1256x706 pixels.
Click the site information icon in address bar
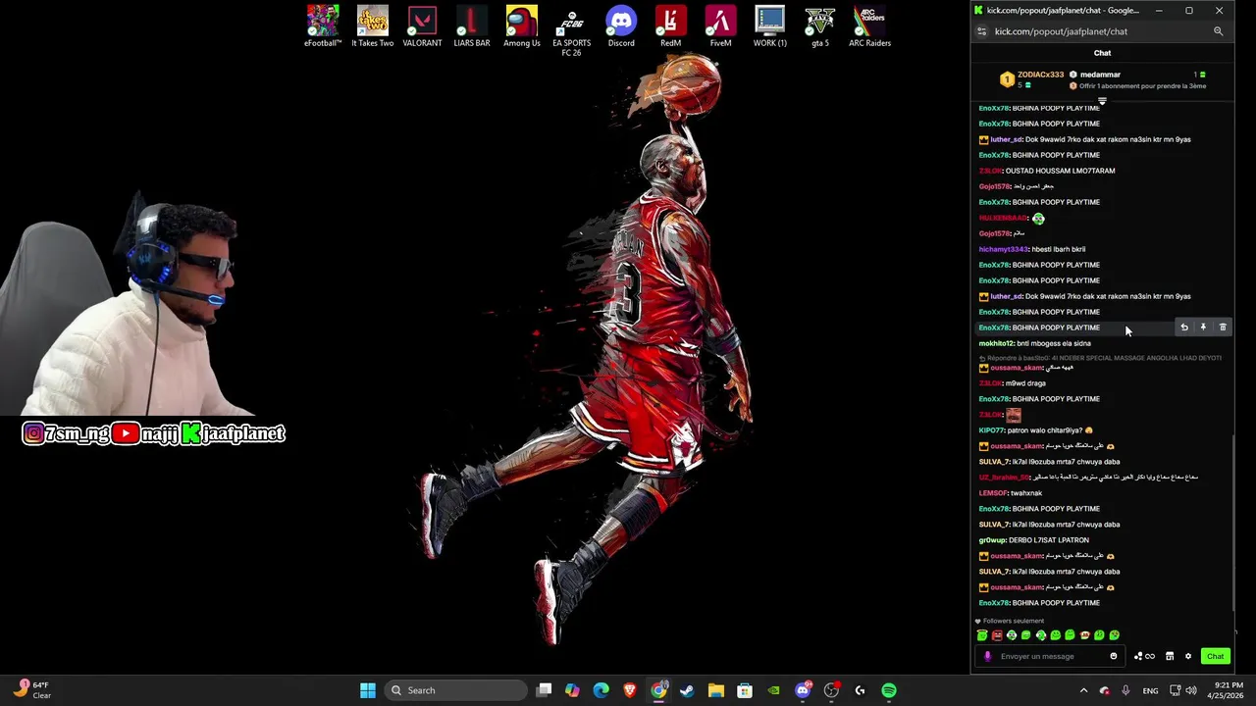981,31
